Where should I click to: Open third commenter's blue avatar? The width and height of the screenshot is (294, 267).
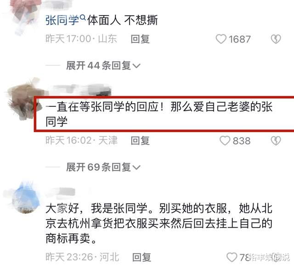pyautogui.click(x=25, y=198)
